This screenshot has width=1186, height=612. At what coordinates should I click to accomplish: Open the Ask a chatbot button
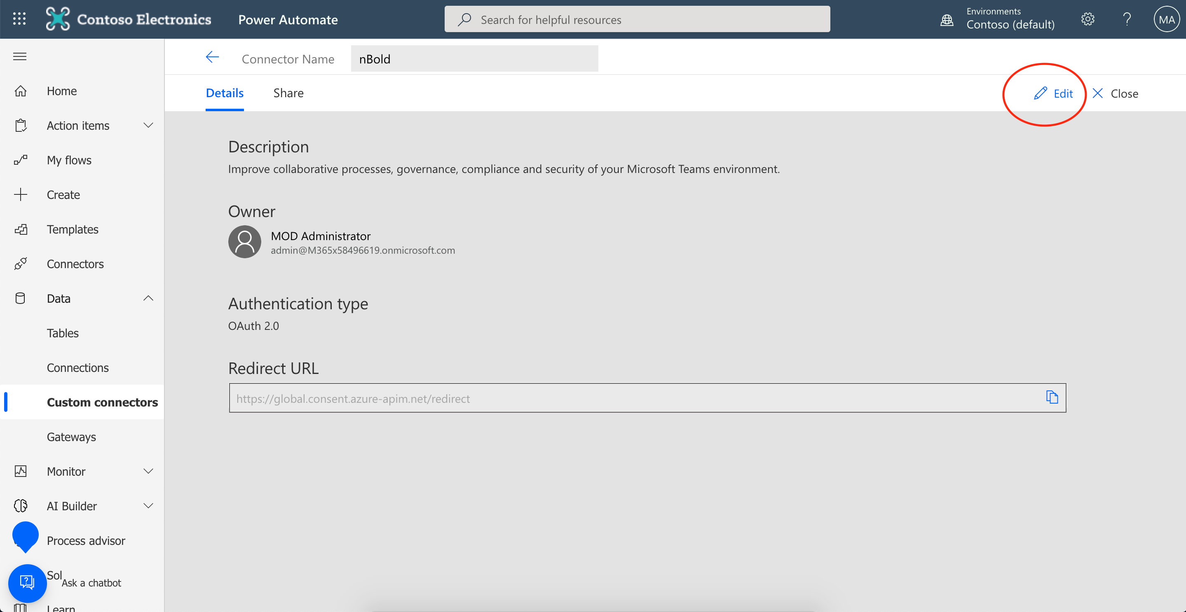pos(27,582)
